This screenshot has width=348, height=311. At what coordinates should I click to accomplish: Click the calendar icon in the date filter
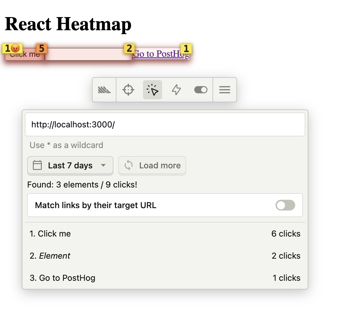(37, 165)
